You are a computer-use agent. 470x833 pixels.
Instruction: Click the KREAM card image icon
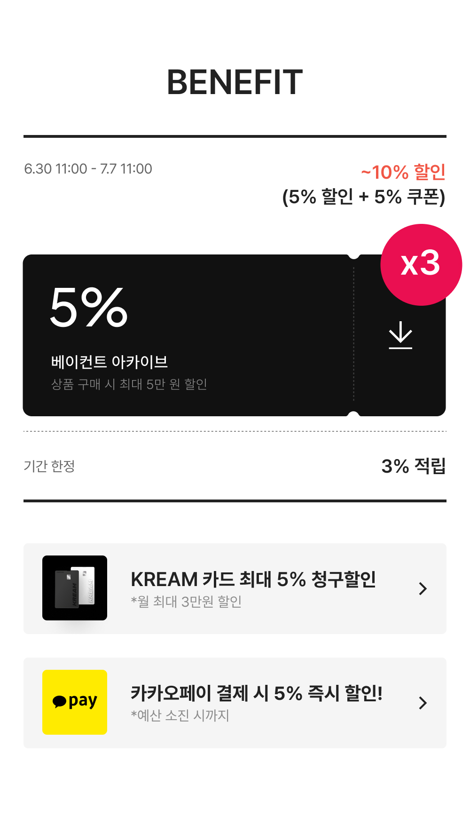coord(75,588)
